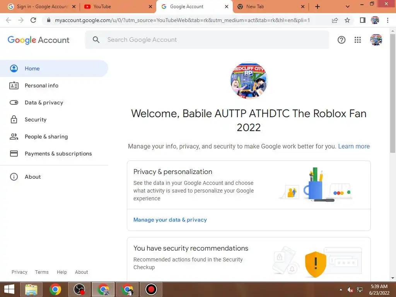Viewport: 396px width, 297px height.
Task: Click the address bar URL
Action: [x=183, y=20]
